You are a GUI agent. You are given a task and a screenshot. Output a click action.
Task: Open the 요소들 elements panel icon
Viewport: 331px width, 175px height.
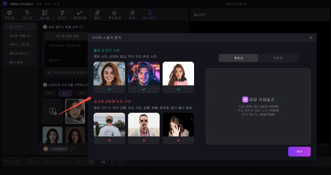tap(45, 13)
